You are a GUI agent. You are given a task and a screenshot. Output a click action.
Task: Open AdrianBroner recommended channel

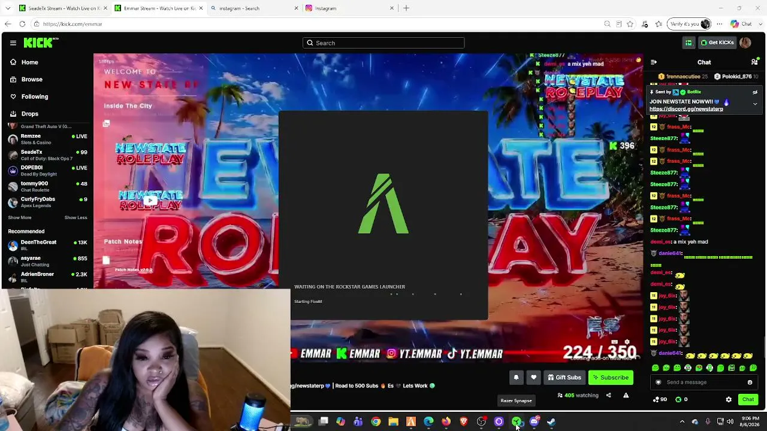coord(47,277)
